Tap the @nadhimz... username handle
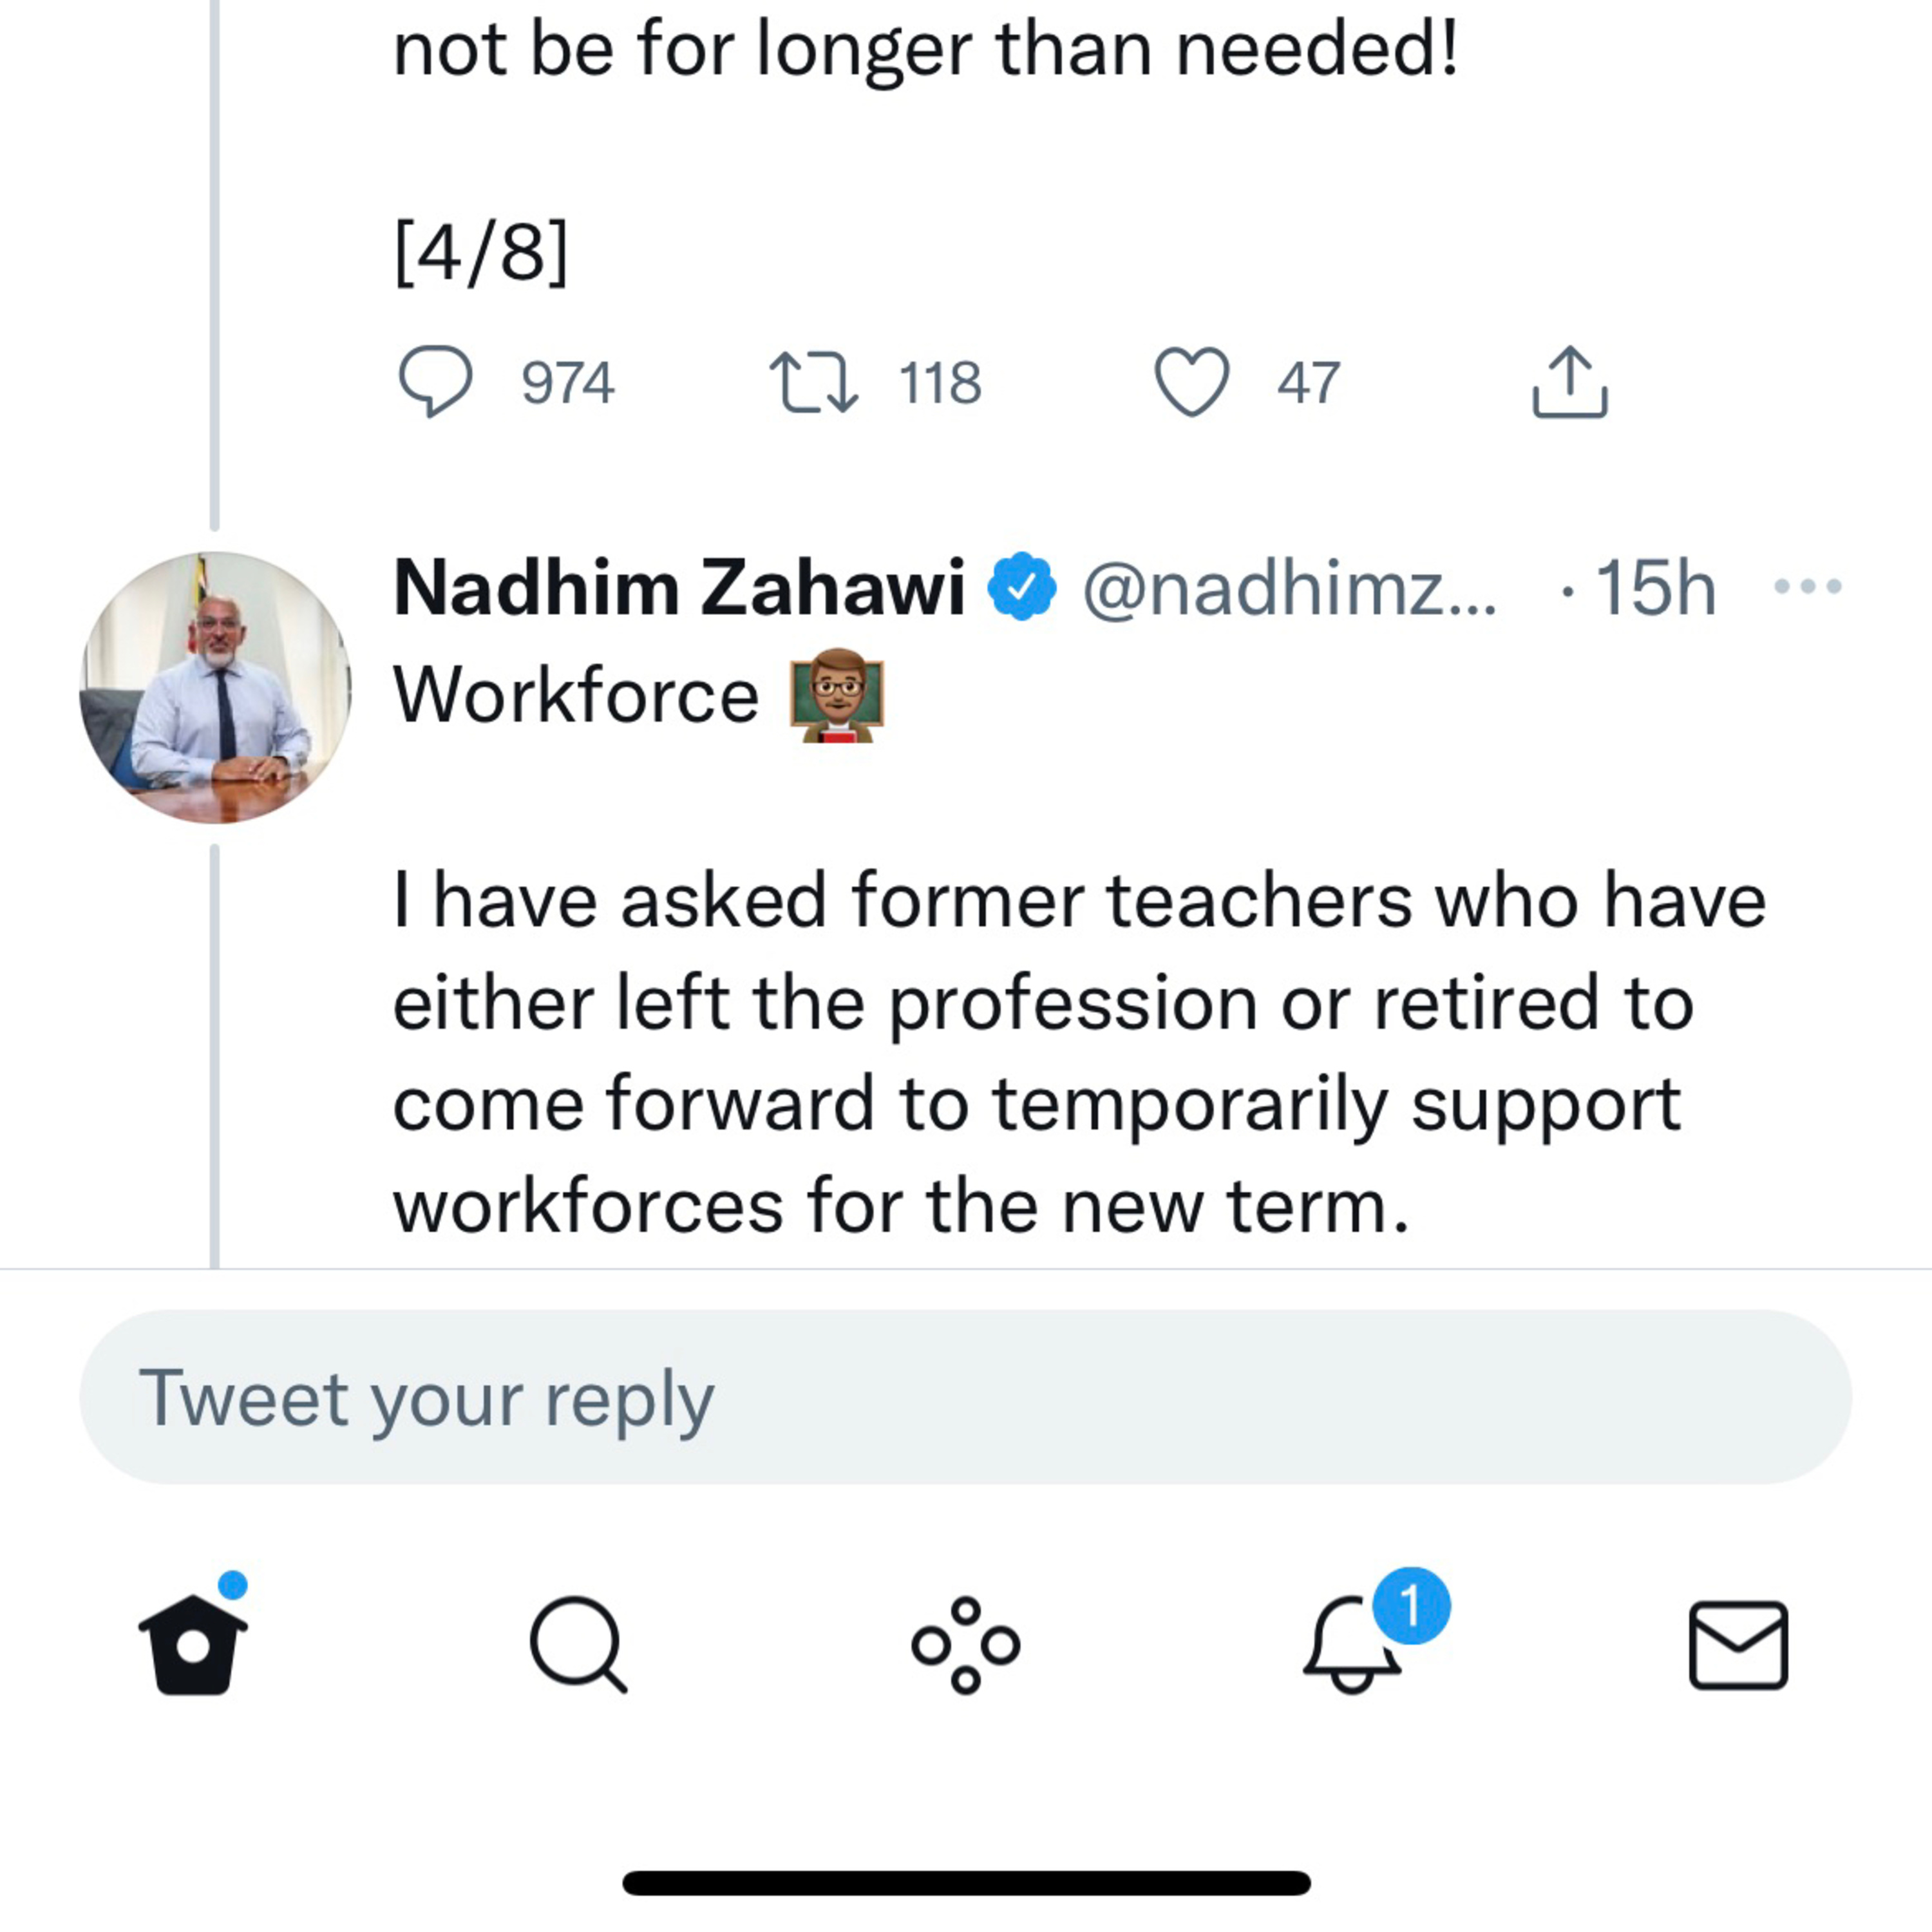1932x1932 pixels. (x=1289, y=588)
